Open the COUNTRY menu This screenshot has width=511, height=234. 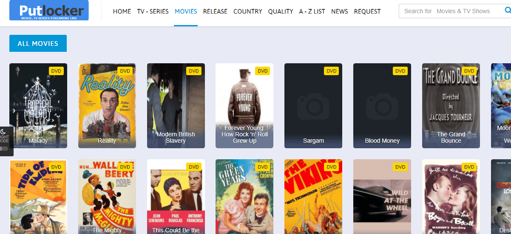click(248, 11)
